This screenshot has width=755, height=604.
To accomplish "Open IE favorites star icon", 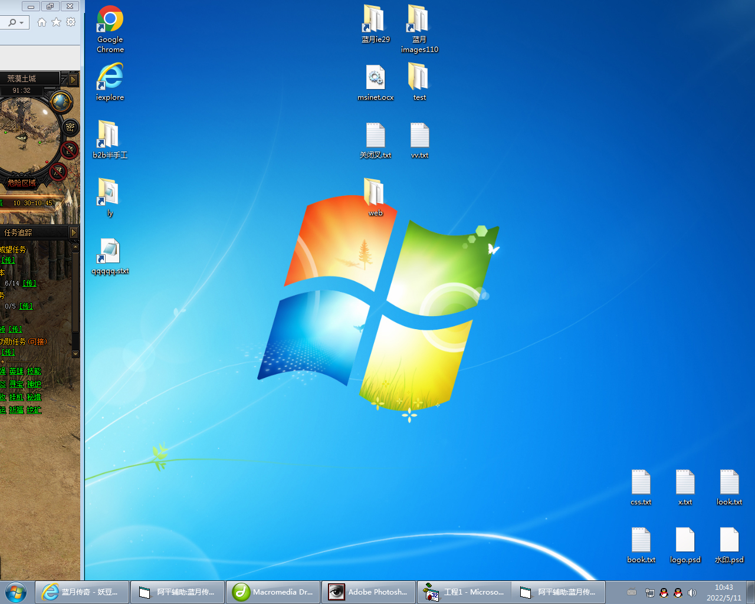I will [x=56, y=22].
